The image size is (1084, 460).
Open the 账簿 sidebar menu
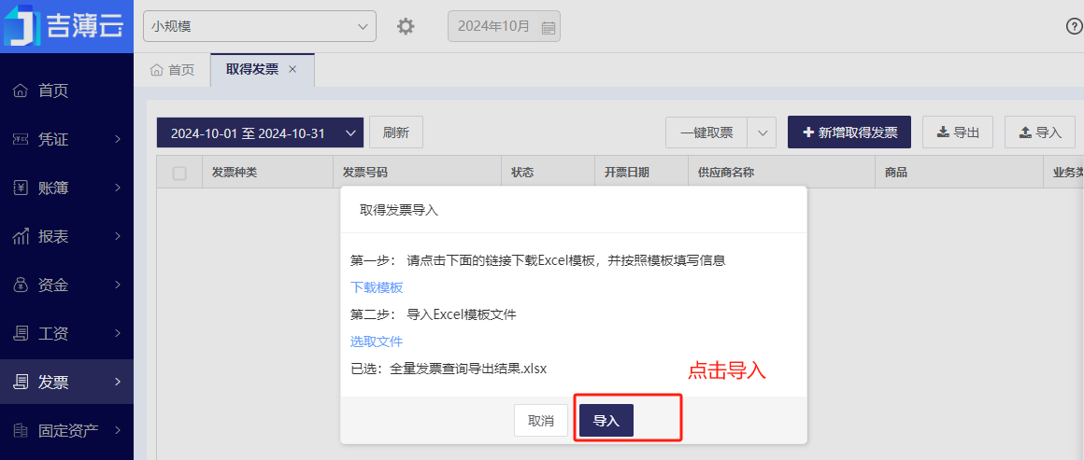pos(66,188)
